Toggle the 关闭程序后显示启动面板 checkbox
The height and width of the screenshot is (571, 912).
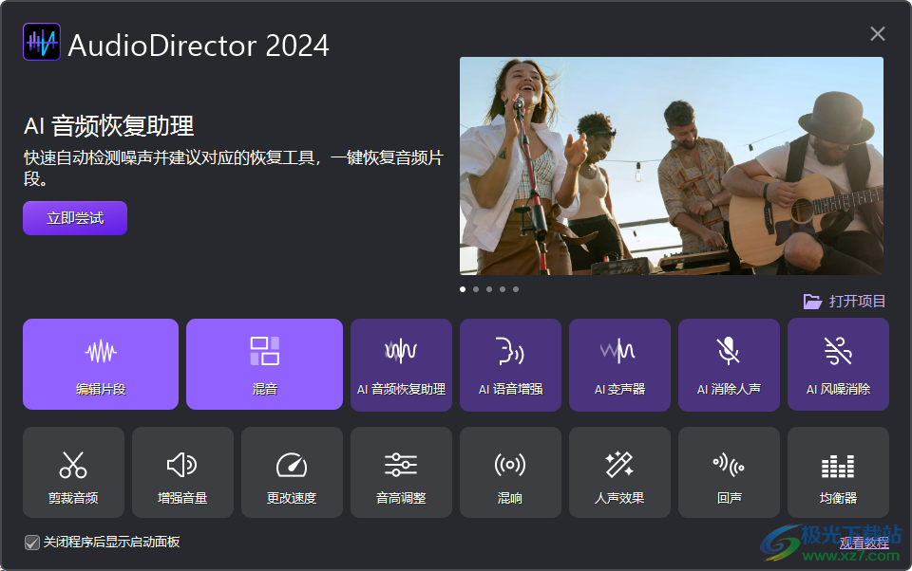click(x=32, y=543)
